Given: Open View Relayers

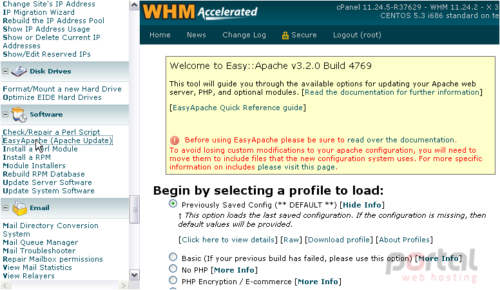Looking at the screenshot, I should 29,276.
